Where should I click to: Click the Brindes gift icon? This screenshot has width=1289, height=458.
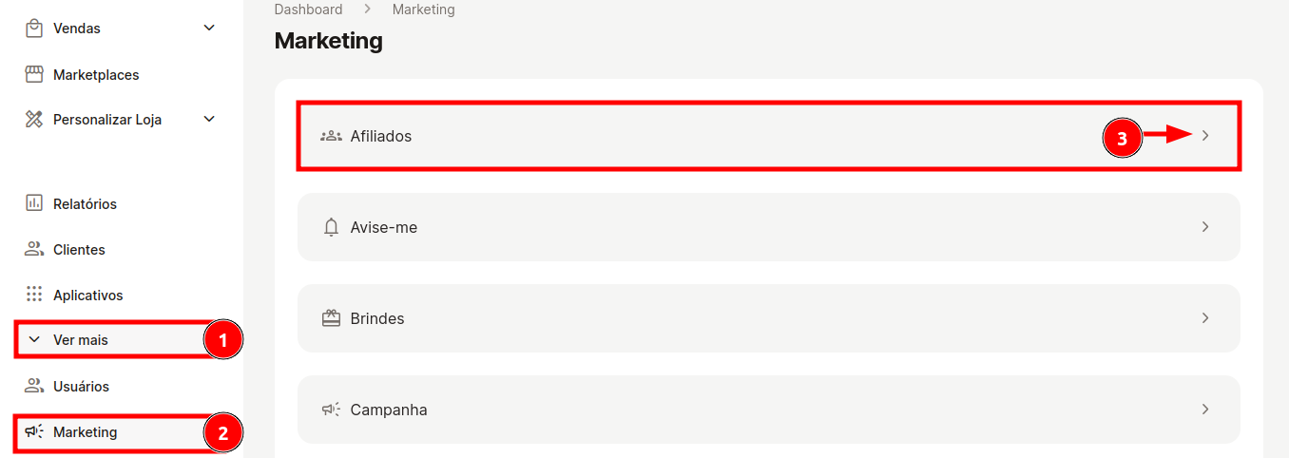click(331, 318)
